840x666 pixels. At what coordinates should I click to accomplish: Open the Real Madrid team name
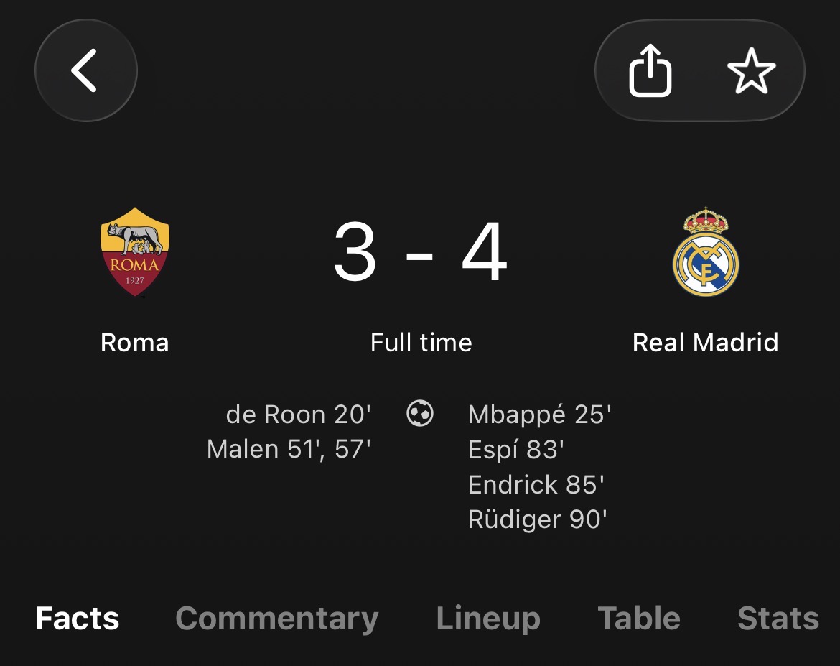pos(705,342)
